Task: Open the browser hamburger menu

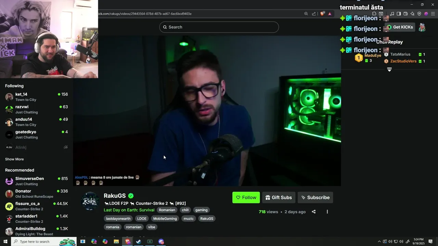Action: tap(433, 14)
